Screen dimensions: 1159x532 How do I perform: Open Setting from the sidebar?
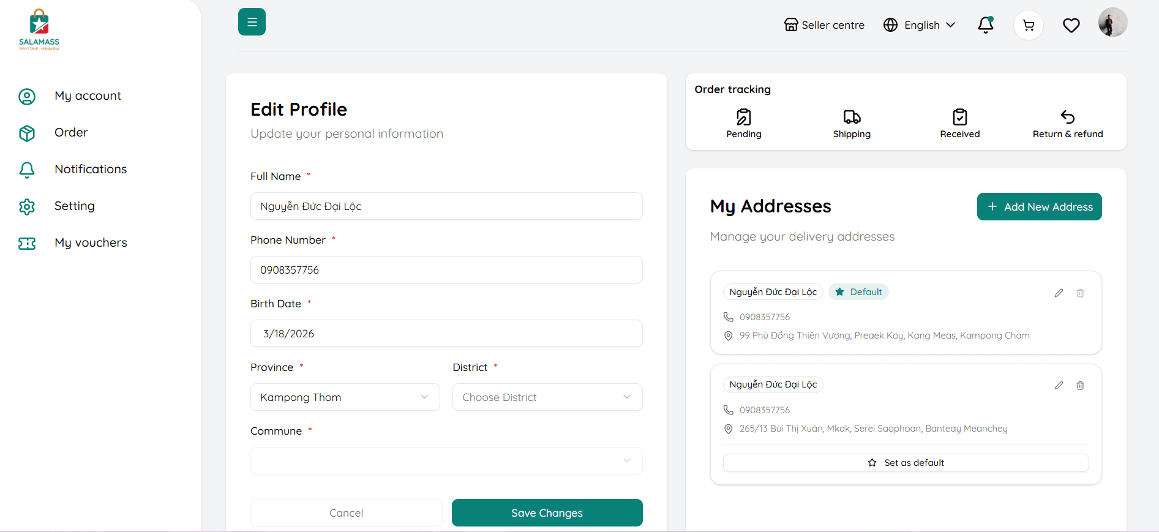pos(74,206)
